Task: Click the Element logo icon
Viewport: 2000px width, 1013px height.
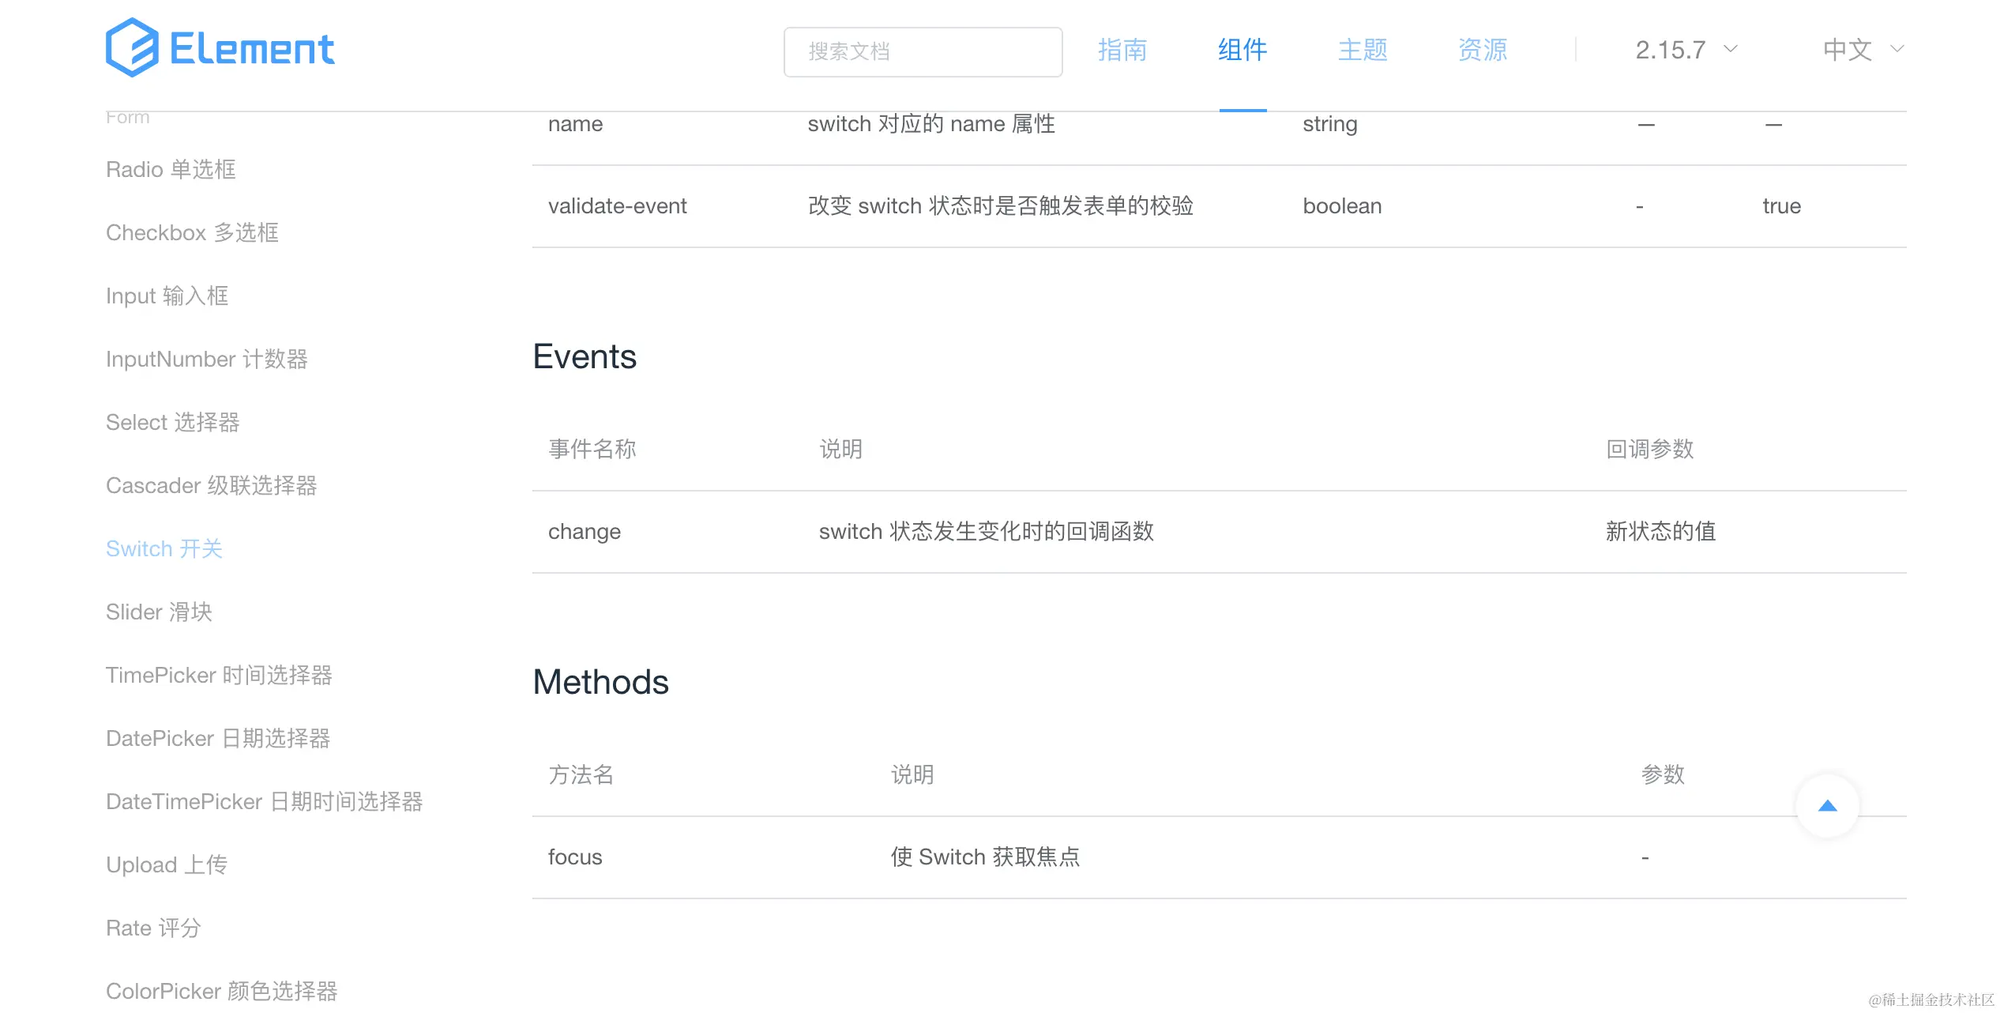Action: click(132, 47)
